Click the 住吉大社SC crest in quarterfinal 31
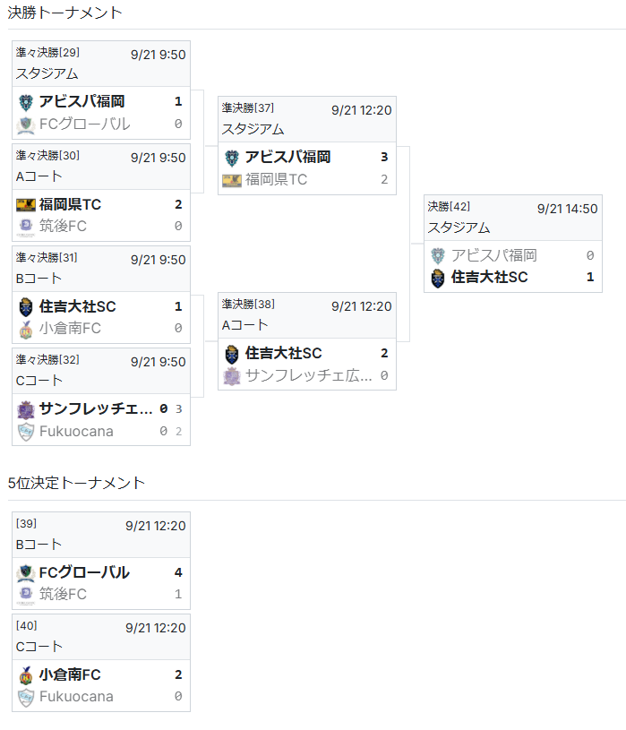The width and height of the screenshot is (626, 730). click(x=26, y=306)
